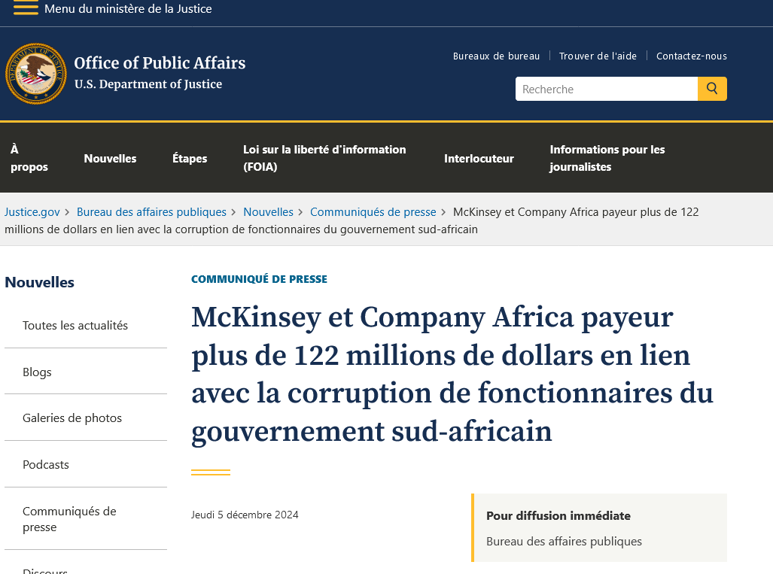
Task: Focus the Recherche search field
Action: click(x=607, y=89)
